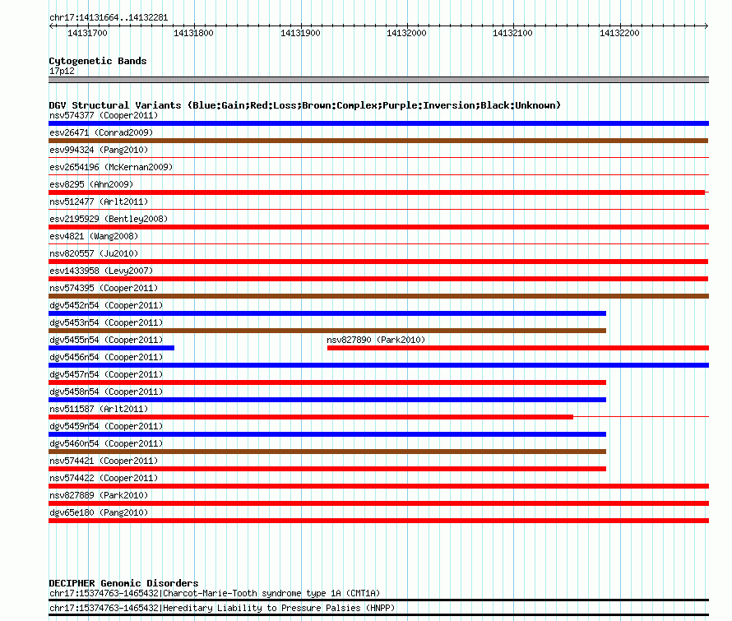Image resolution: width=732 pixels, height=621 pixels.
Task: Select nsv820557 (Ju2010) variant label
Action: [94, 253]
